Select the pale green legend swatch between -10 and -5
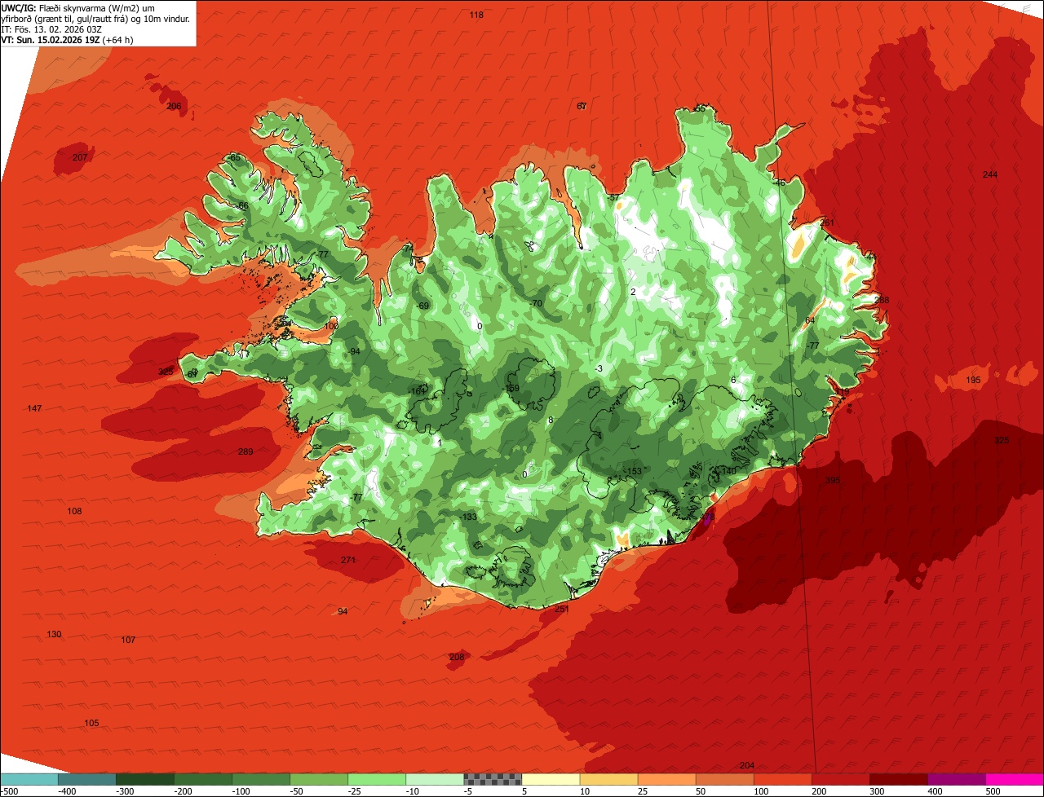 point(435,779)
